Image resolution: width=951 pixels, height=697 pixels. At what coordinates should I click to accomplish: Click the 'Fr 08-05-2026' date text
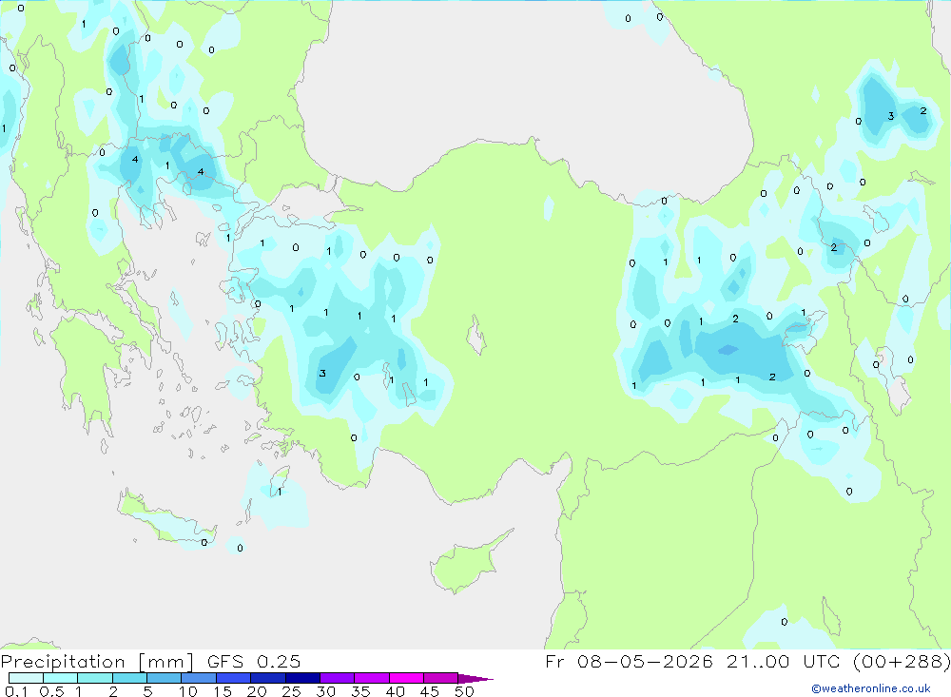(629, 661)
